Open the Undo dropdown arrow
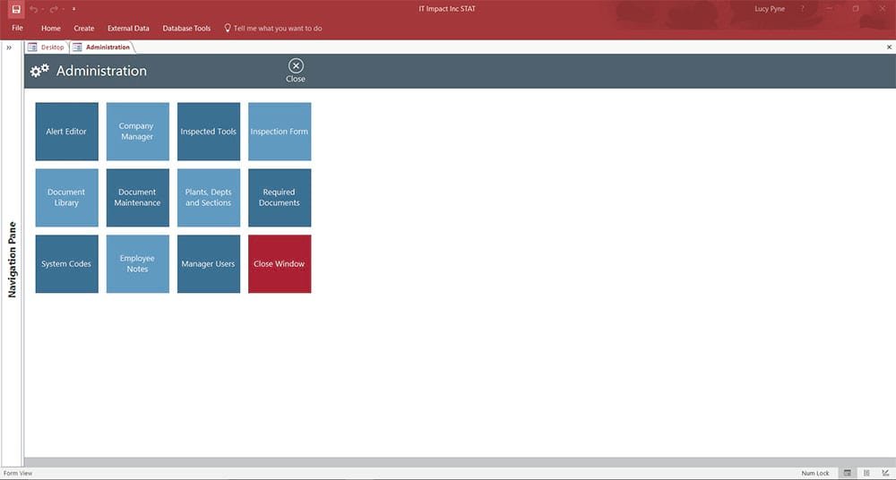Image resolution: width=896 pixels, height=480 pixels. pyautogui.click(x=43, y=10)
